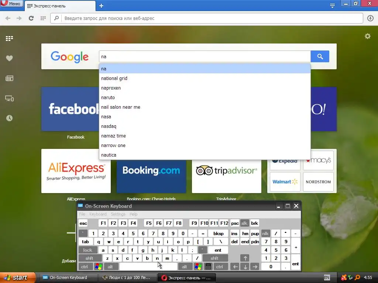
Task: Click the down arrow key
Action: click(245, 267)
